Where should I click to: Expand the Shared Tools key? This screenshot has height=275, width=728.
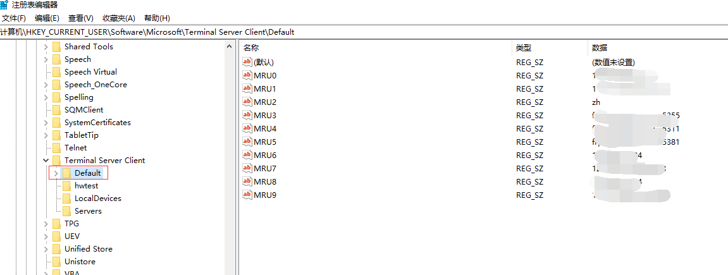coord(46,47)
